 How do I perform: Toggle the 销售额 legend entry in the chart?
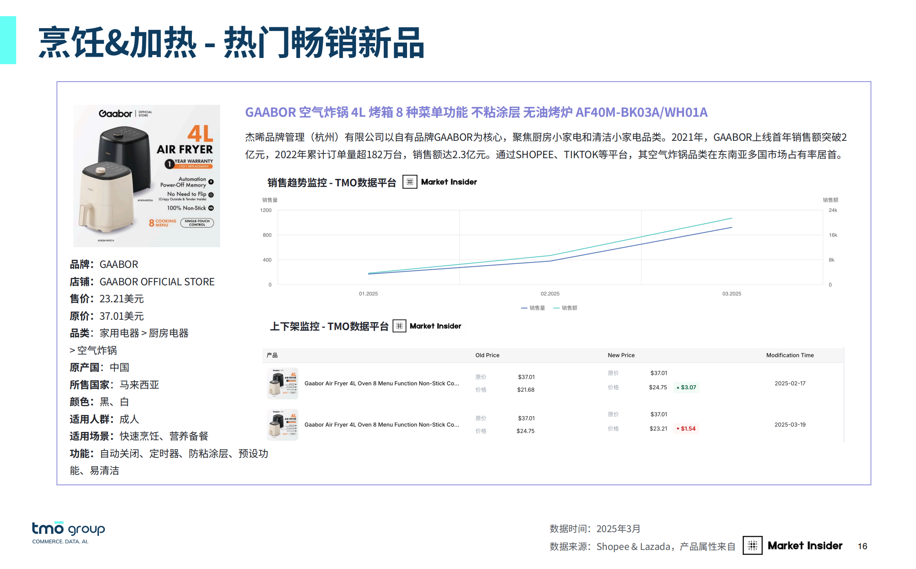565,308
